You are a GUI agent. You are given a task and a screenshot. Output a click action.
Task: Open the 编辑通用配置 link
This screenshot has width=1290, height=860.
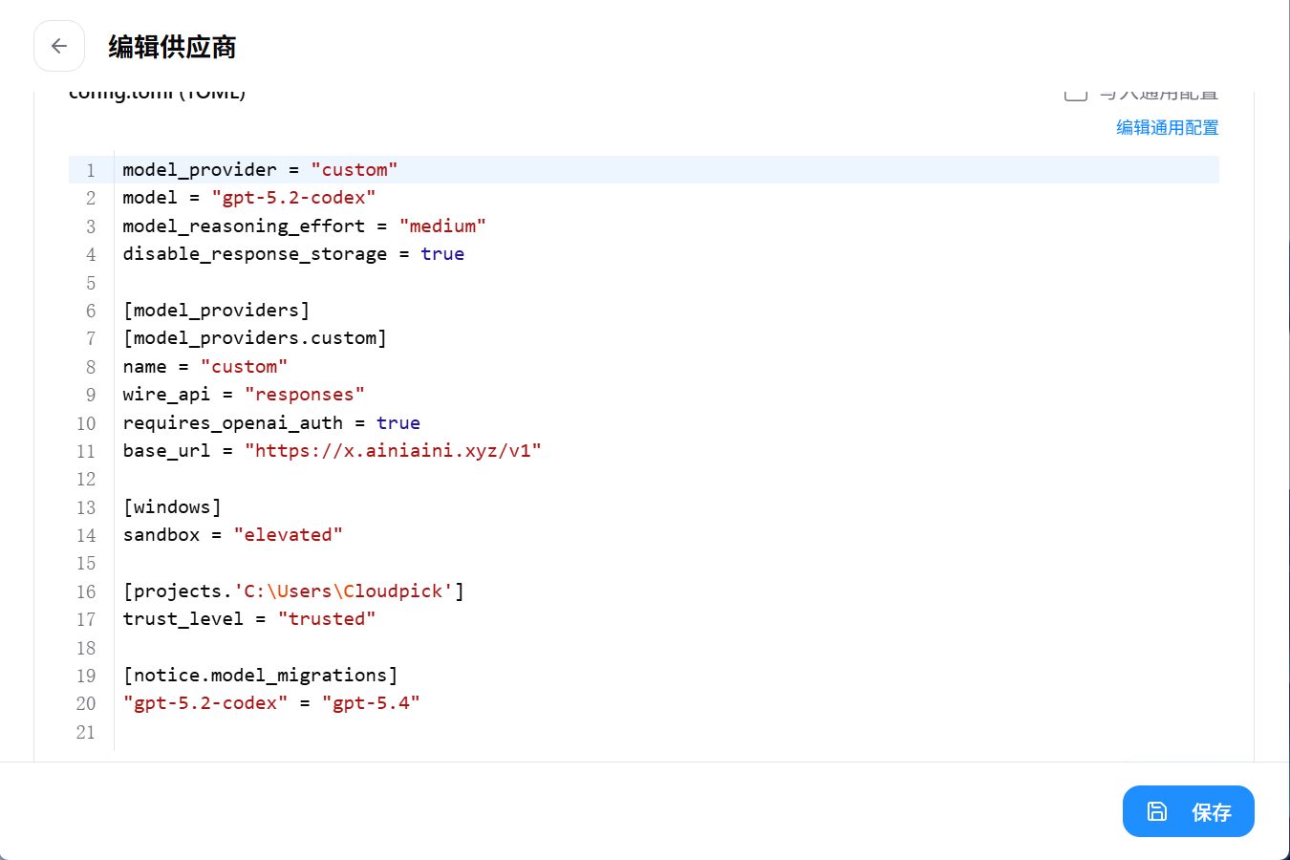(1167, 128)
